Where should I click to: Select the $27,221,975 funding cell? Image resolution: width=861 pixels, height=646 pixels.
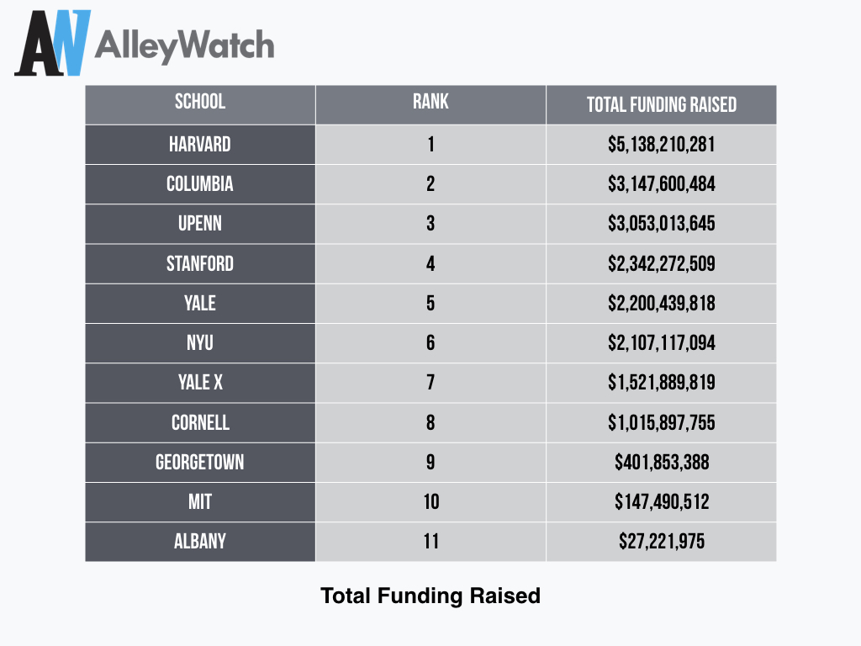[661, 542]
